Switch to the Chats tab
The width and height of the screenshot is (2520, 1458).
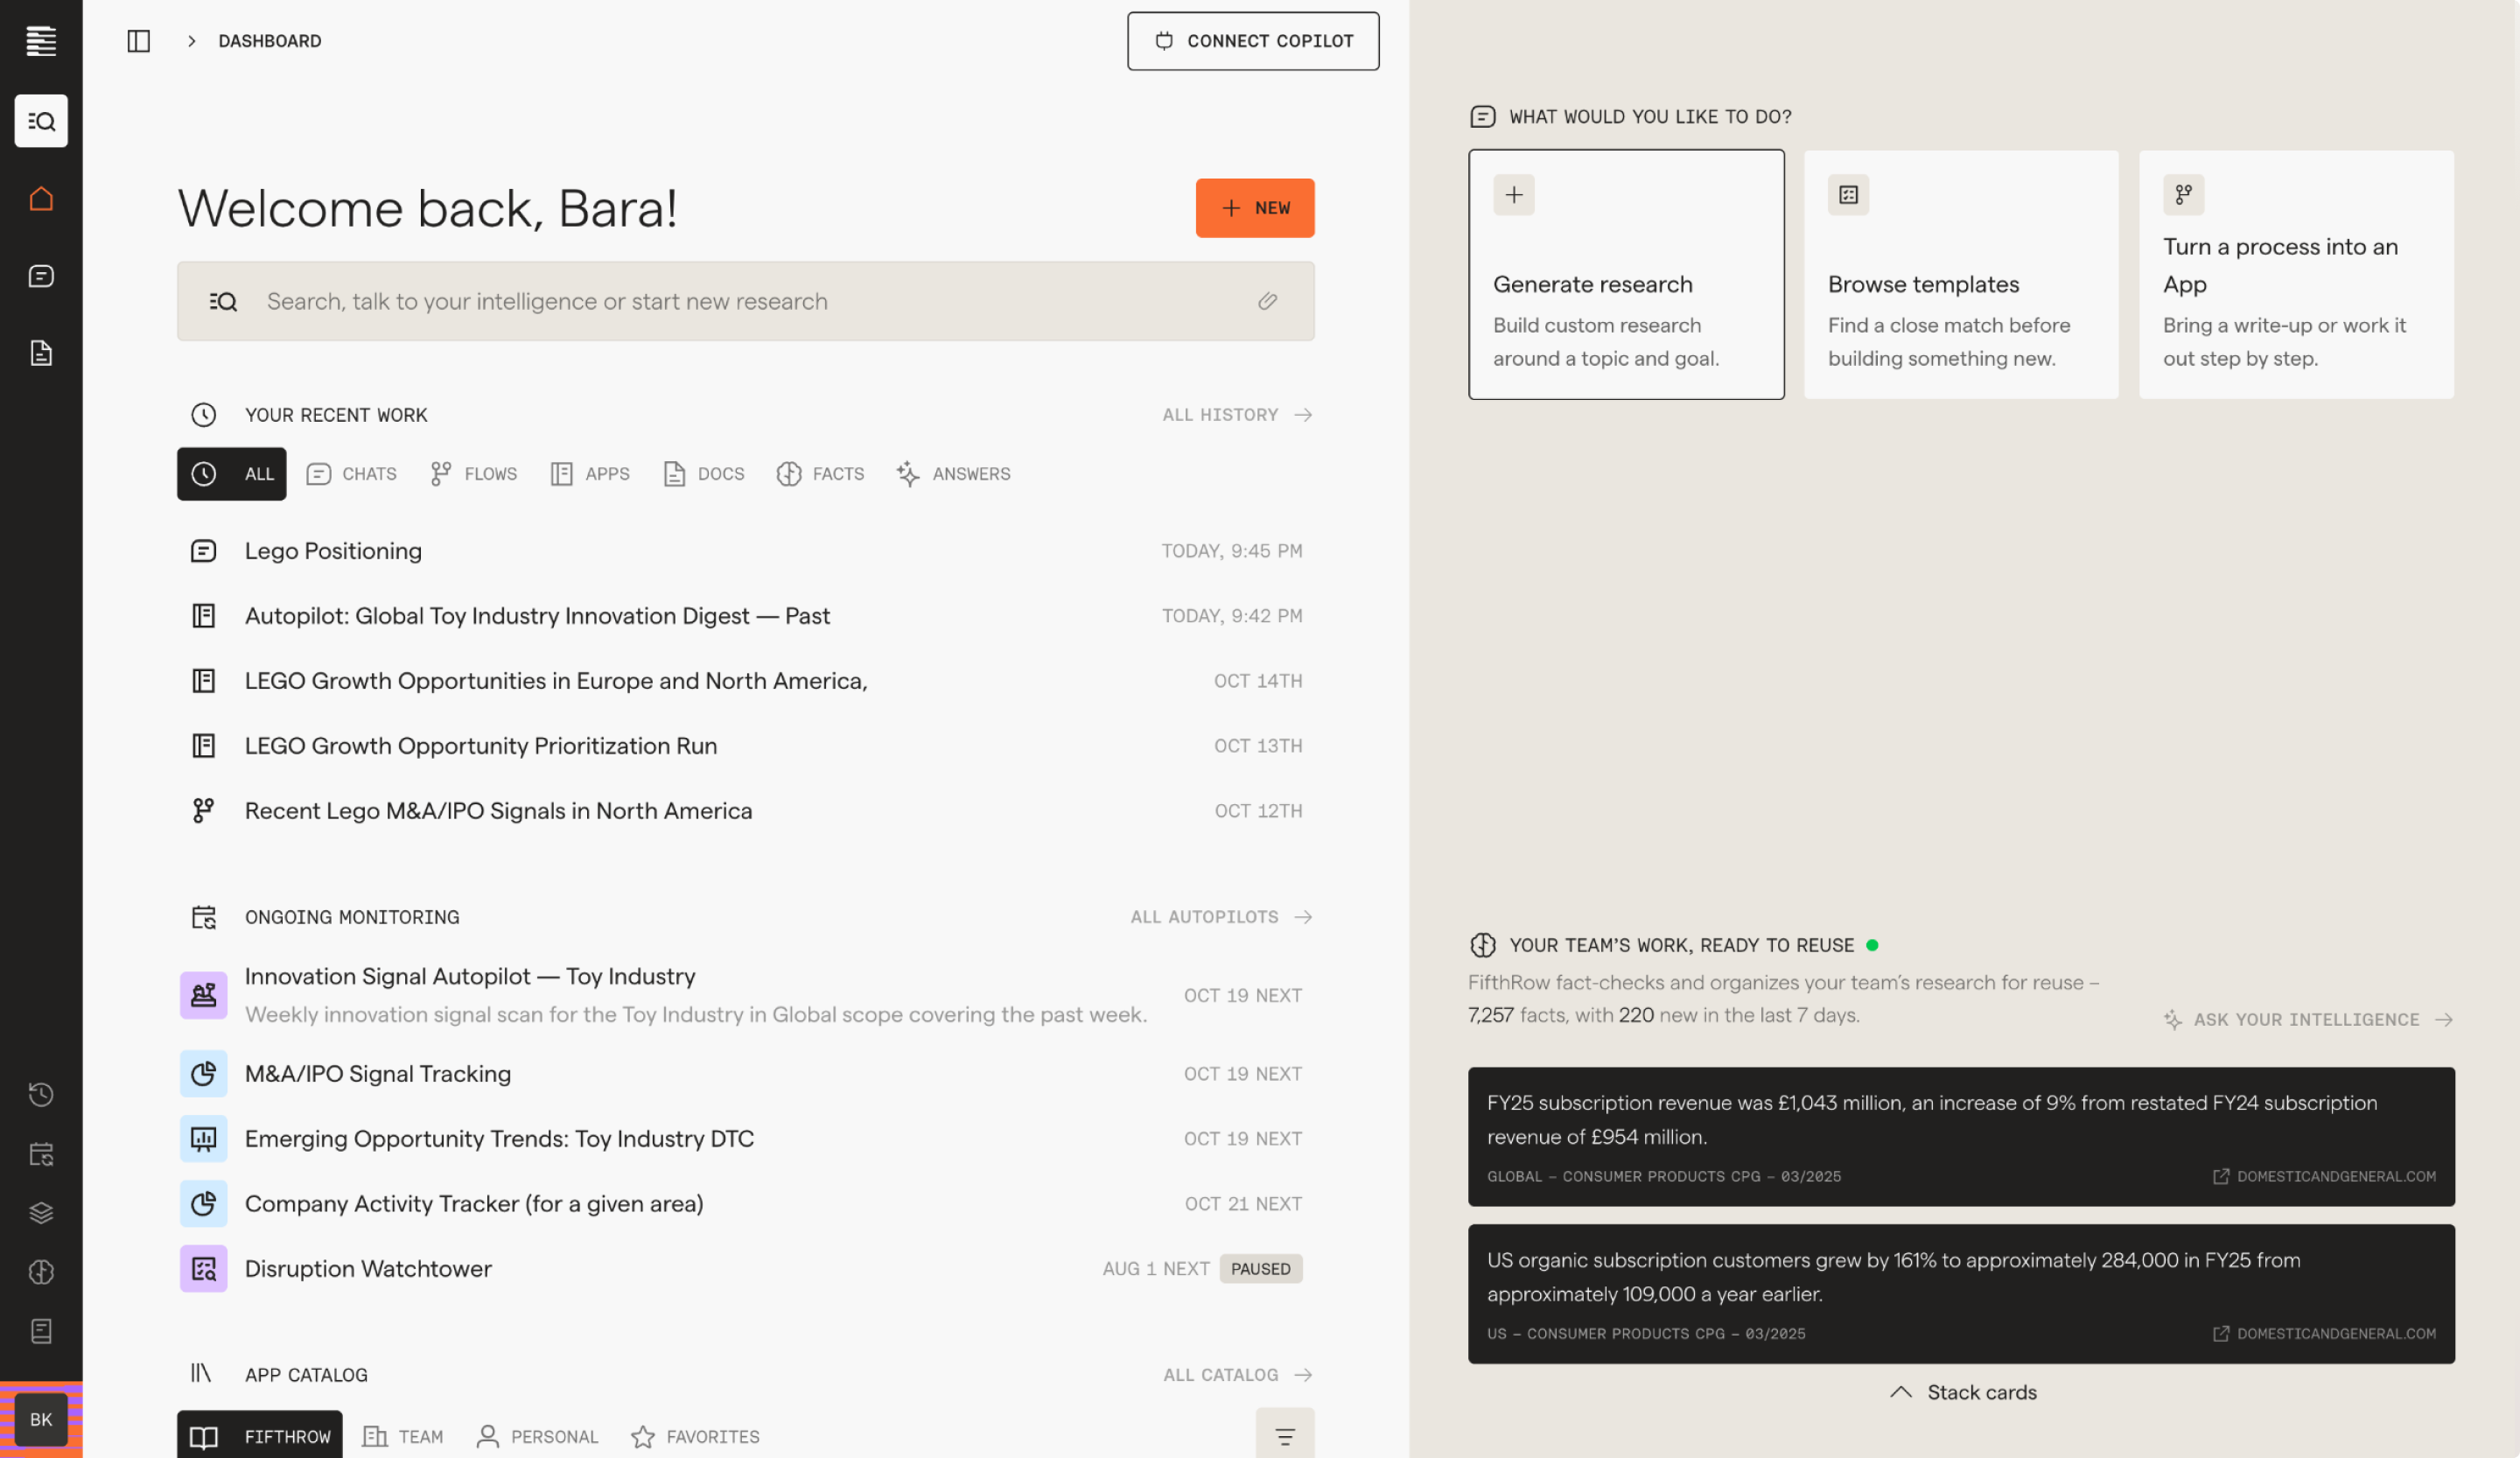pyautogui.click(x=352, y=474)
